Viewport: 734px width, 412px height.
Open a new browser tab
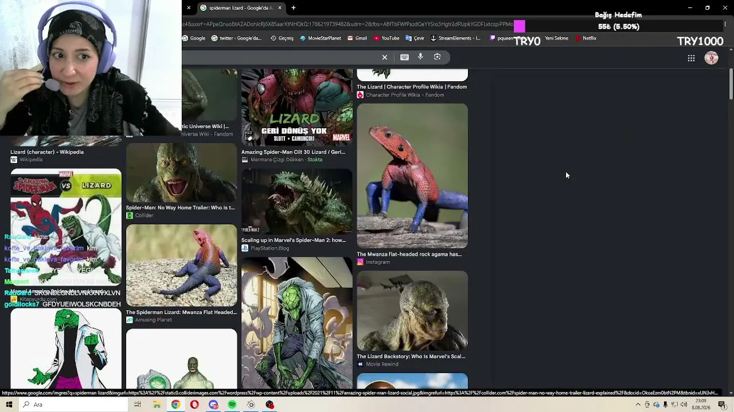pos(294,8)
